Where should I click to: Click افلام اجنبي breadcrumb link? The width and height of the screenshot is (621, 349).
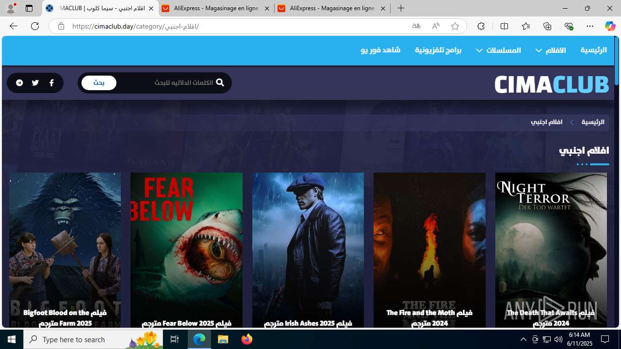[547, 122]
